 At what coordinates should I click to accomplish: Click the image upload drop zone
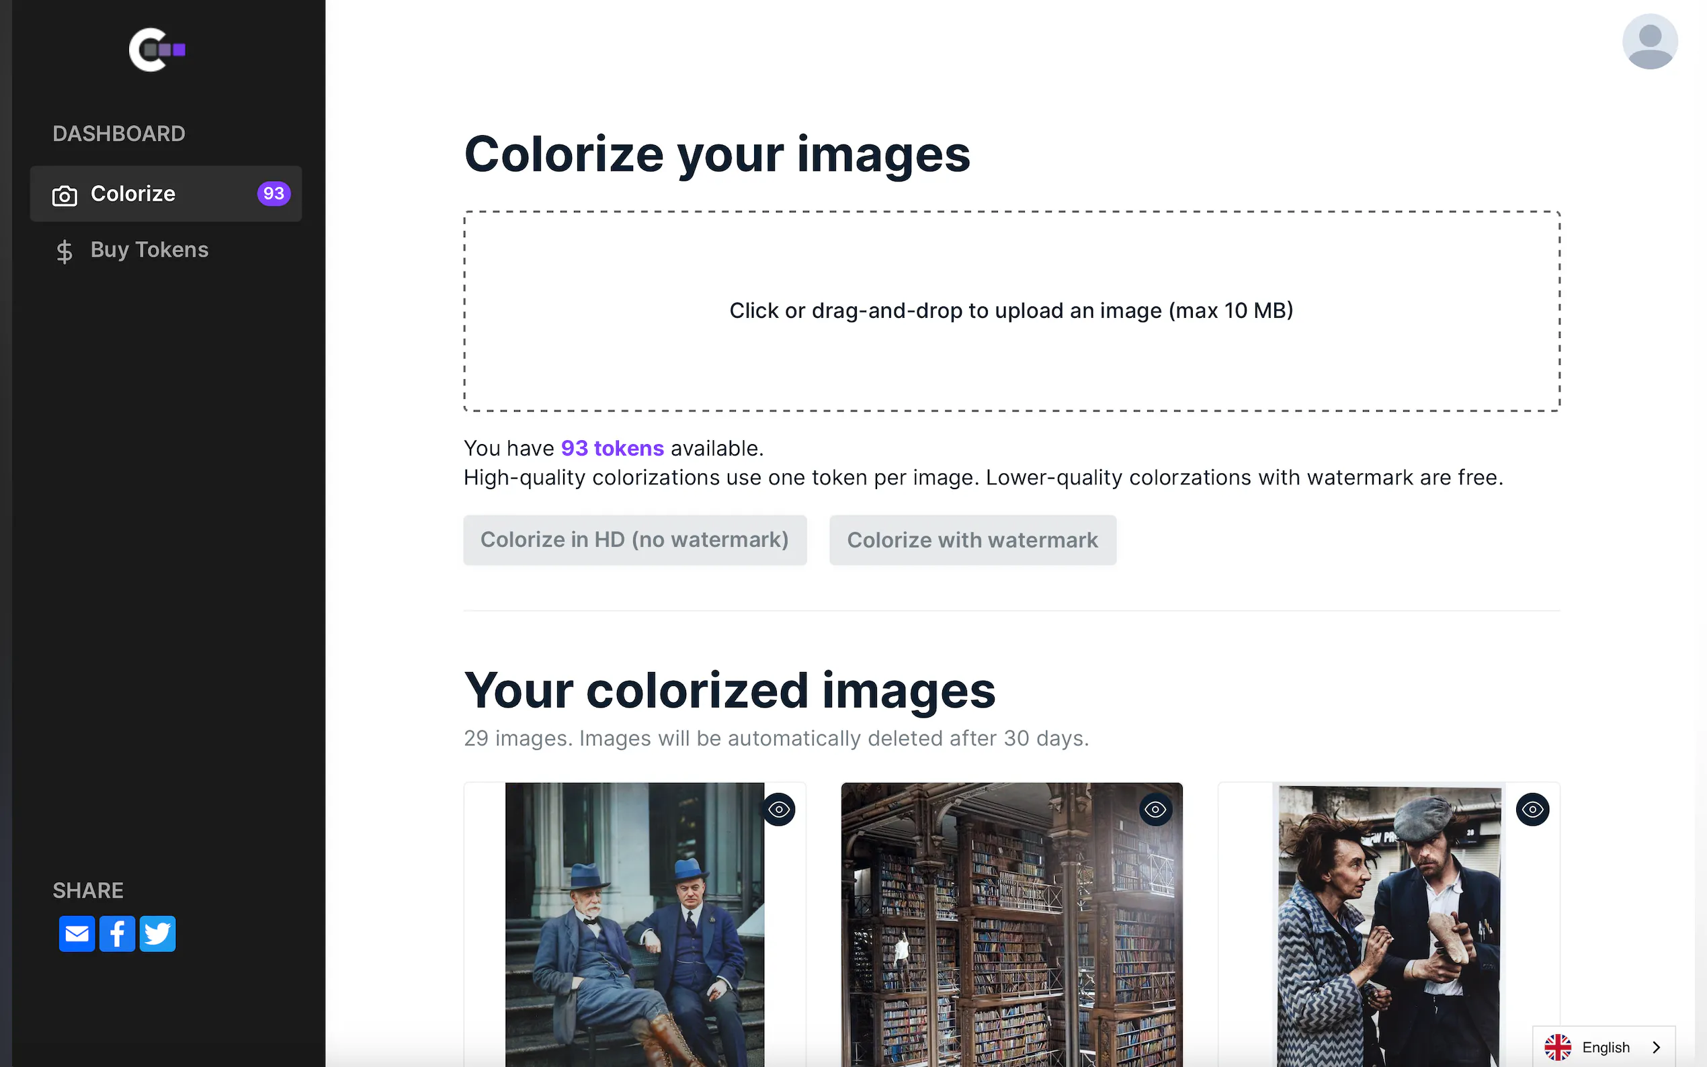click(x=1011, y=311)
